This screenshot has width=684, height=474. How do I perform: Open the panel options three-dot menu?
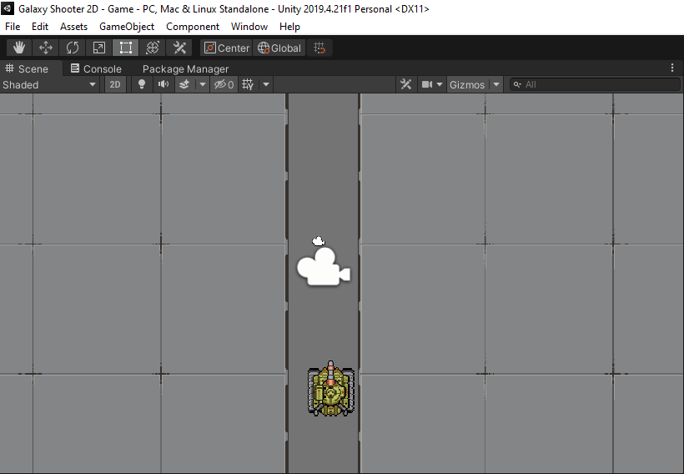(x=672, y=68)
